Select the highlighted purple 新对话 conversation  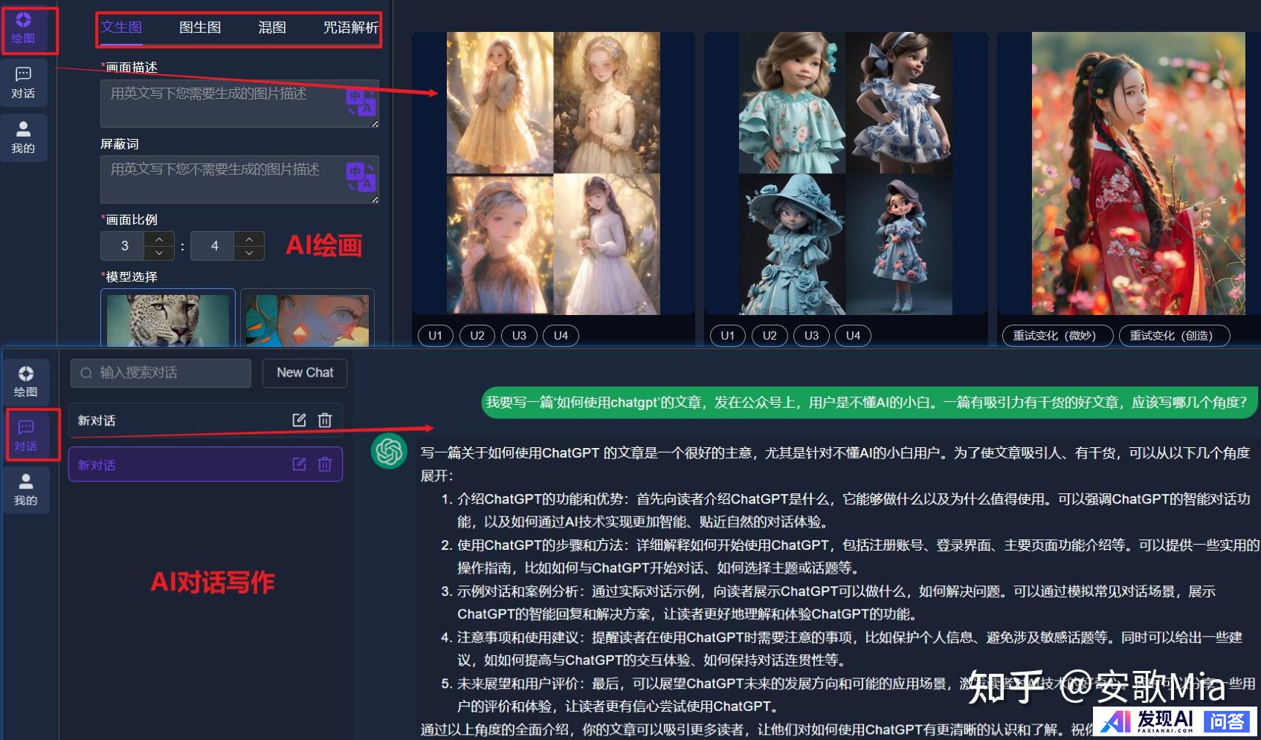click(178, 465)
